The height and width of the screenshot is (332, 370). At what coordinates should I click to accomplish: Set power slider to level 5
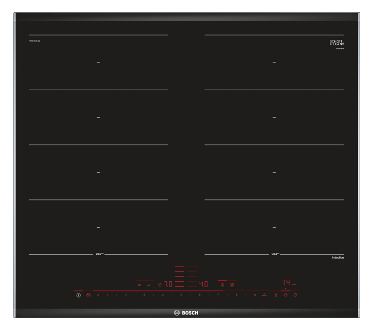click(181, 295)
